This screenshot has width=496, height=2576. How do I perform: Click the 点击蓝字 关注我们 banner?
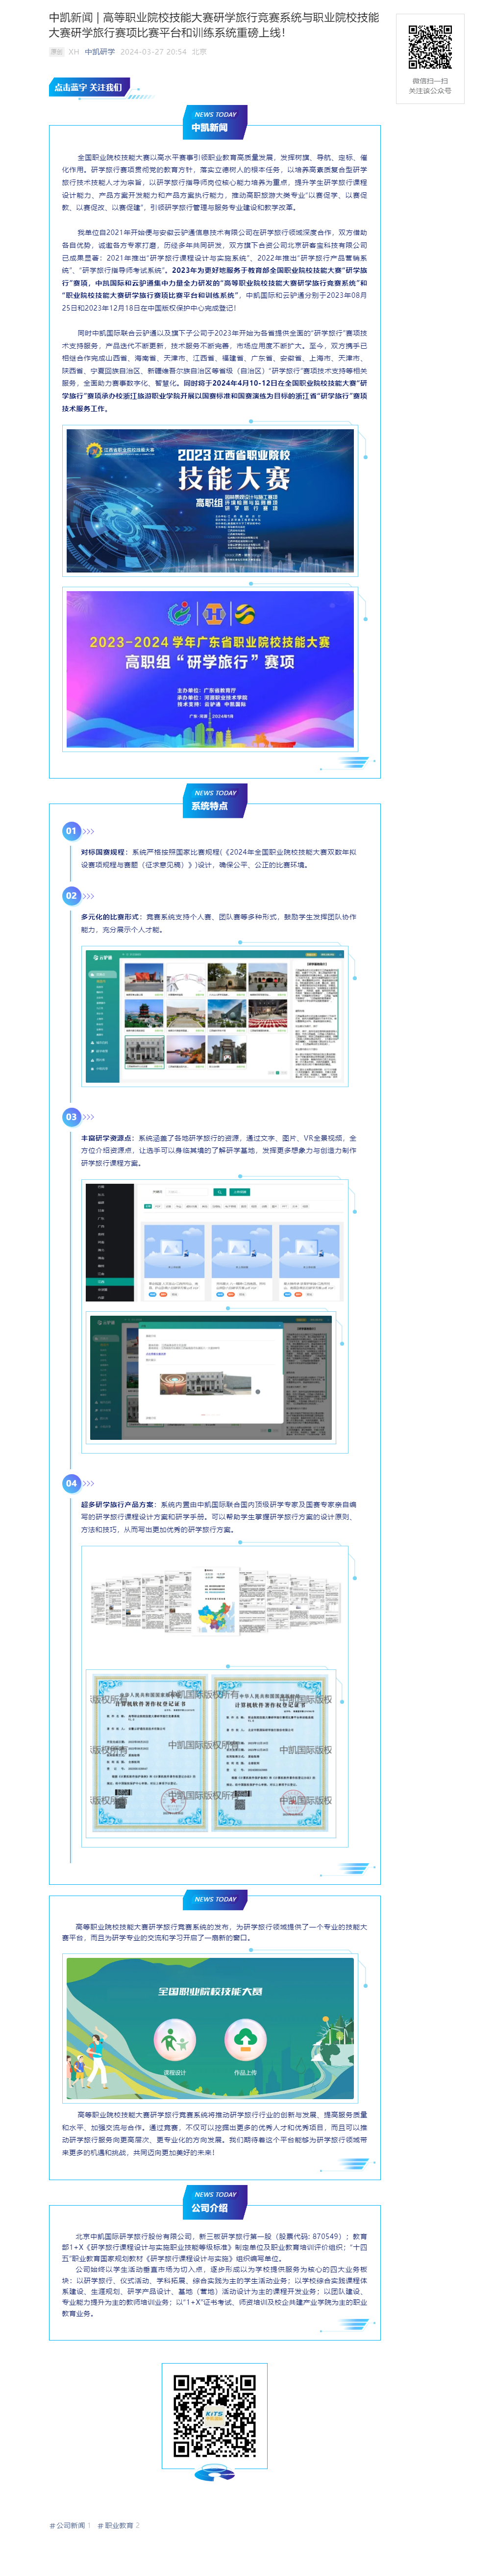click(x=88, y=88)
